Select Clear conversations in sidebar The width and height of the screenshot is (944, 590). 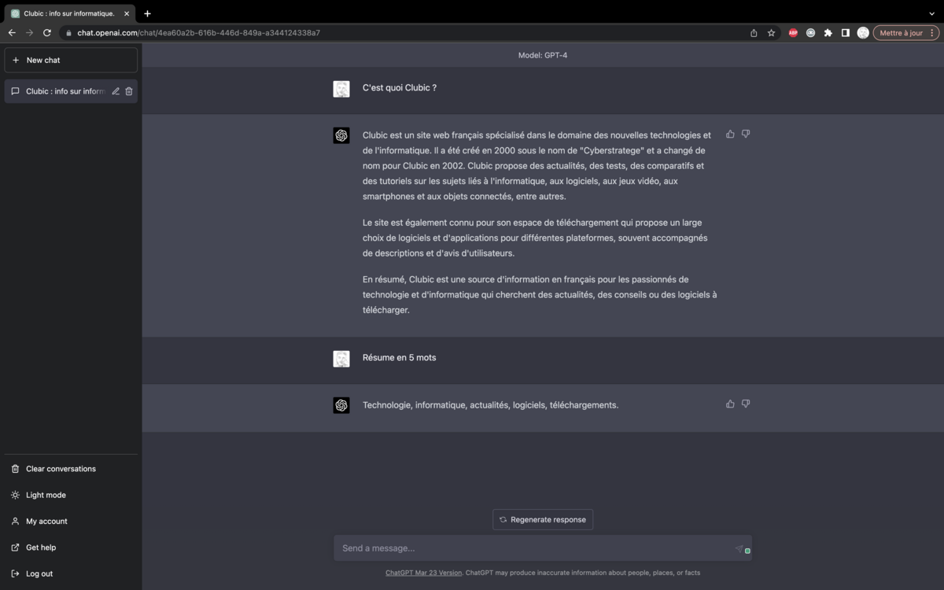pos(61,469)
